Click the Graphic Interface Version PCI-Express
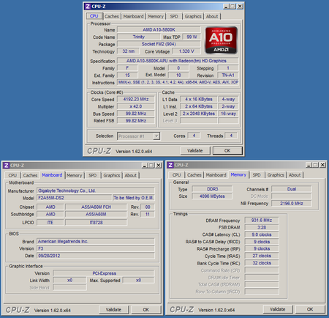 (104, 273)
